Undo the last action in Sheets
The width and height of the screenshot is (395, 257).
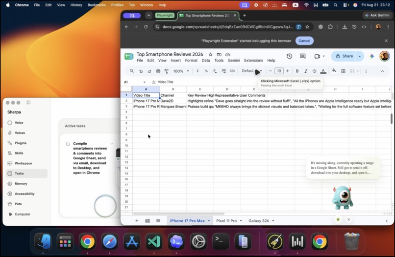click(141, 71)
